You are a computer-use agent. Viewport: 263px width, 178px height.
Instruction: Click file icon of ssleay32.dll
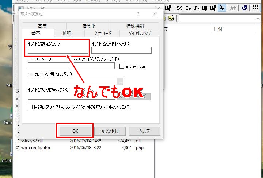coord(17,141)
